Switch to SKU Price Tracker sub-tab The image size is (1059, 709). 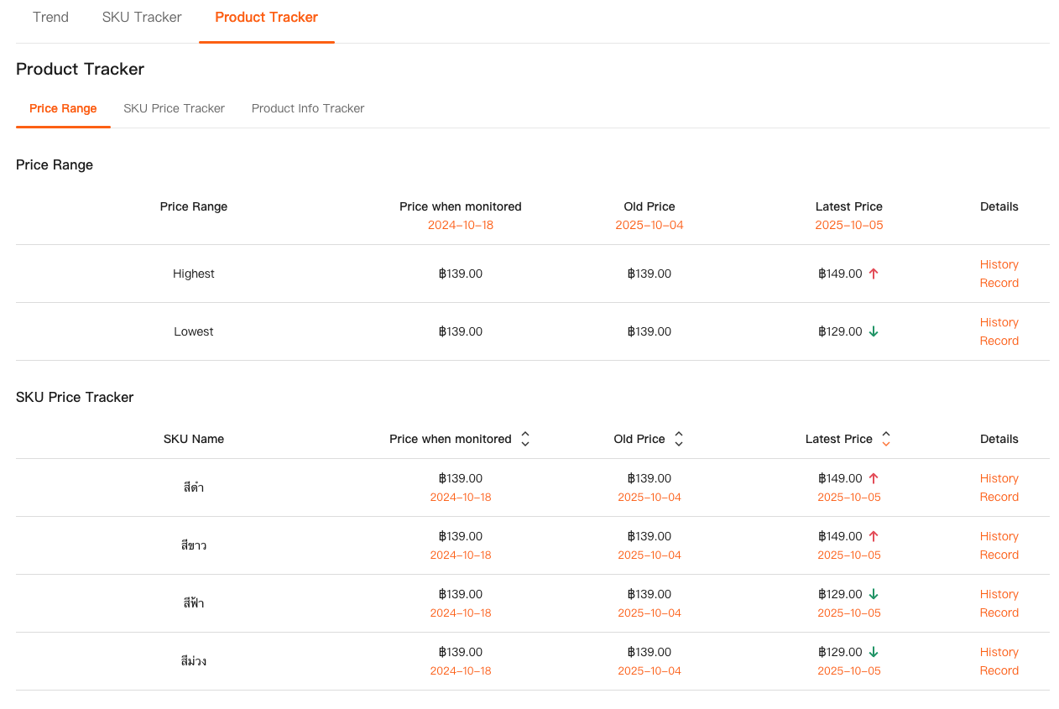[174, 108]
